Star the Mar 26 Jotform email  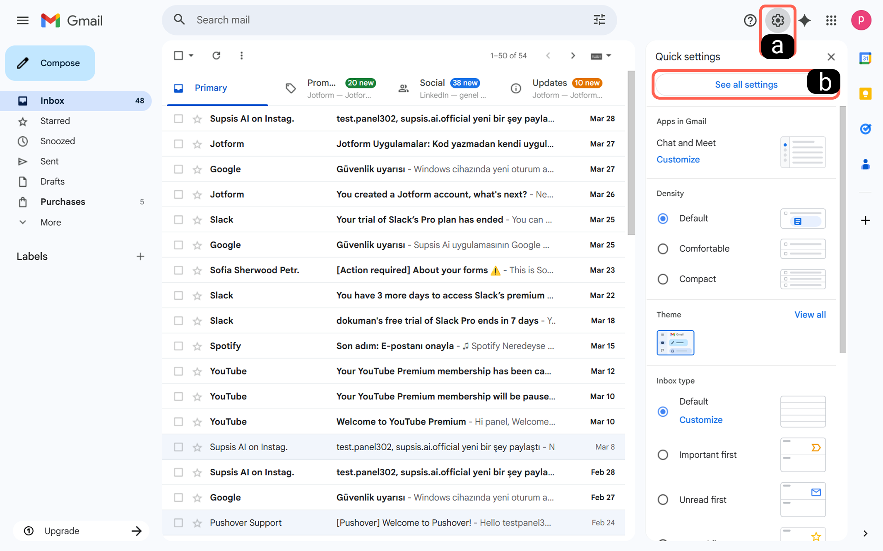tap(197, 194)
